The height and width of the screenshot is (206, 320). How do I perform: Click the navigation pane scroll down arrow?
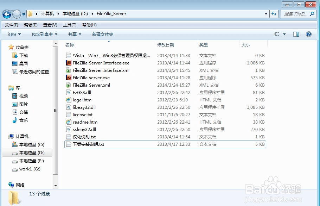tap(56, 186)
